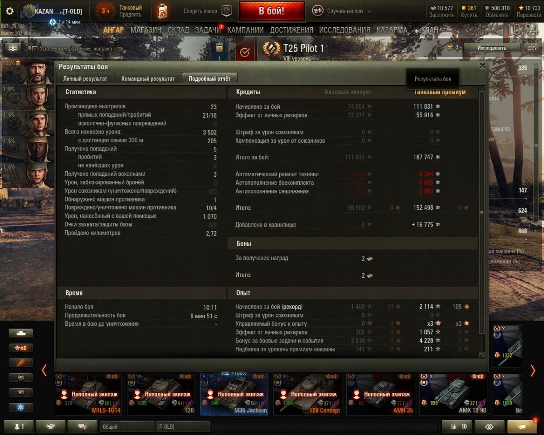Click the carousel right arrow
Screen dimensions: 544x435
(533, 370)
